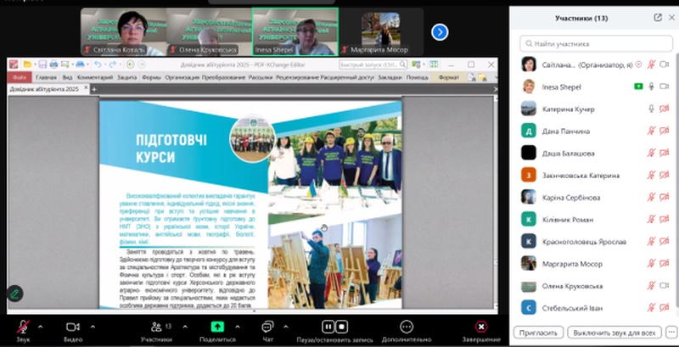Image resolution: width=679 pixels, height=347 pixels.
Task: Type in the Найти участника search field
Action: 596,44
